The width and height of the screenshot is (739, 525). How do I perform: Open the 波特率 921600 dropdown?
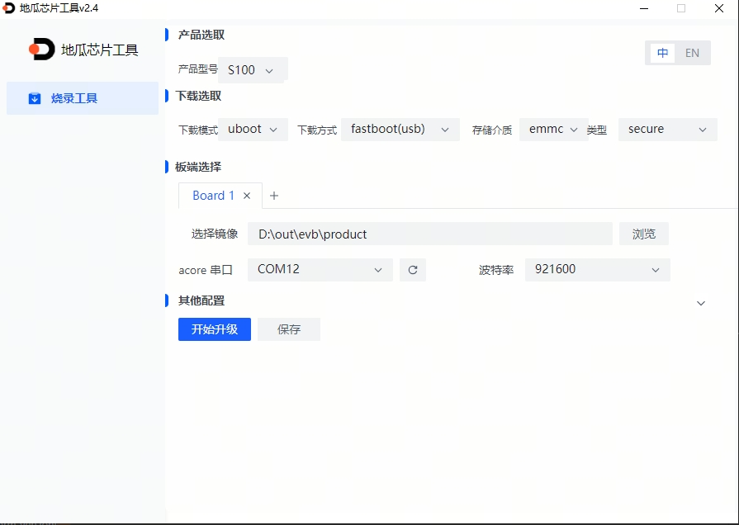pos(597,270)
